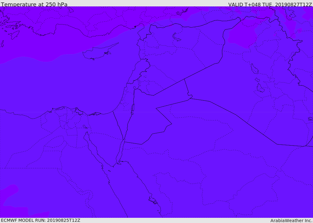Click Lake Razzaza southwest of Baghdad
Viewport: 313px width, 223px height.
pyautogui.click(x=260, y=88)
